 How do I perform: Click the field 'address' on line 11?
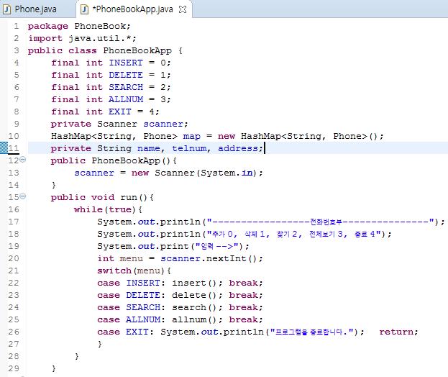tap(238, 148)
